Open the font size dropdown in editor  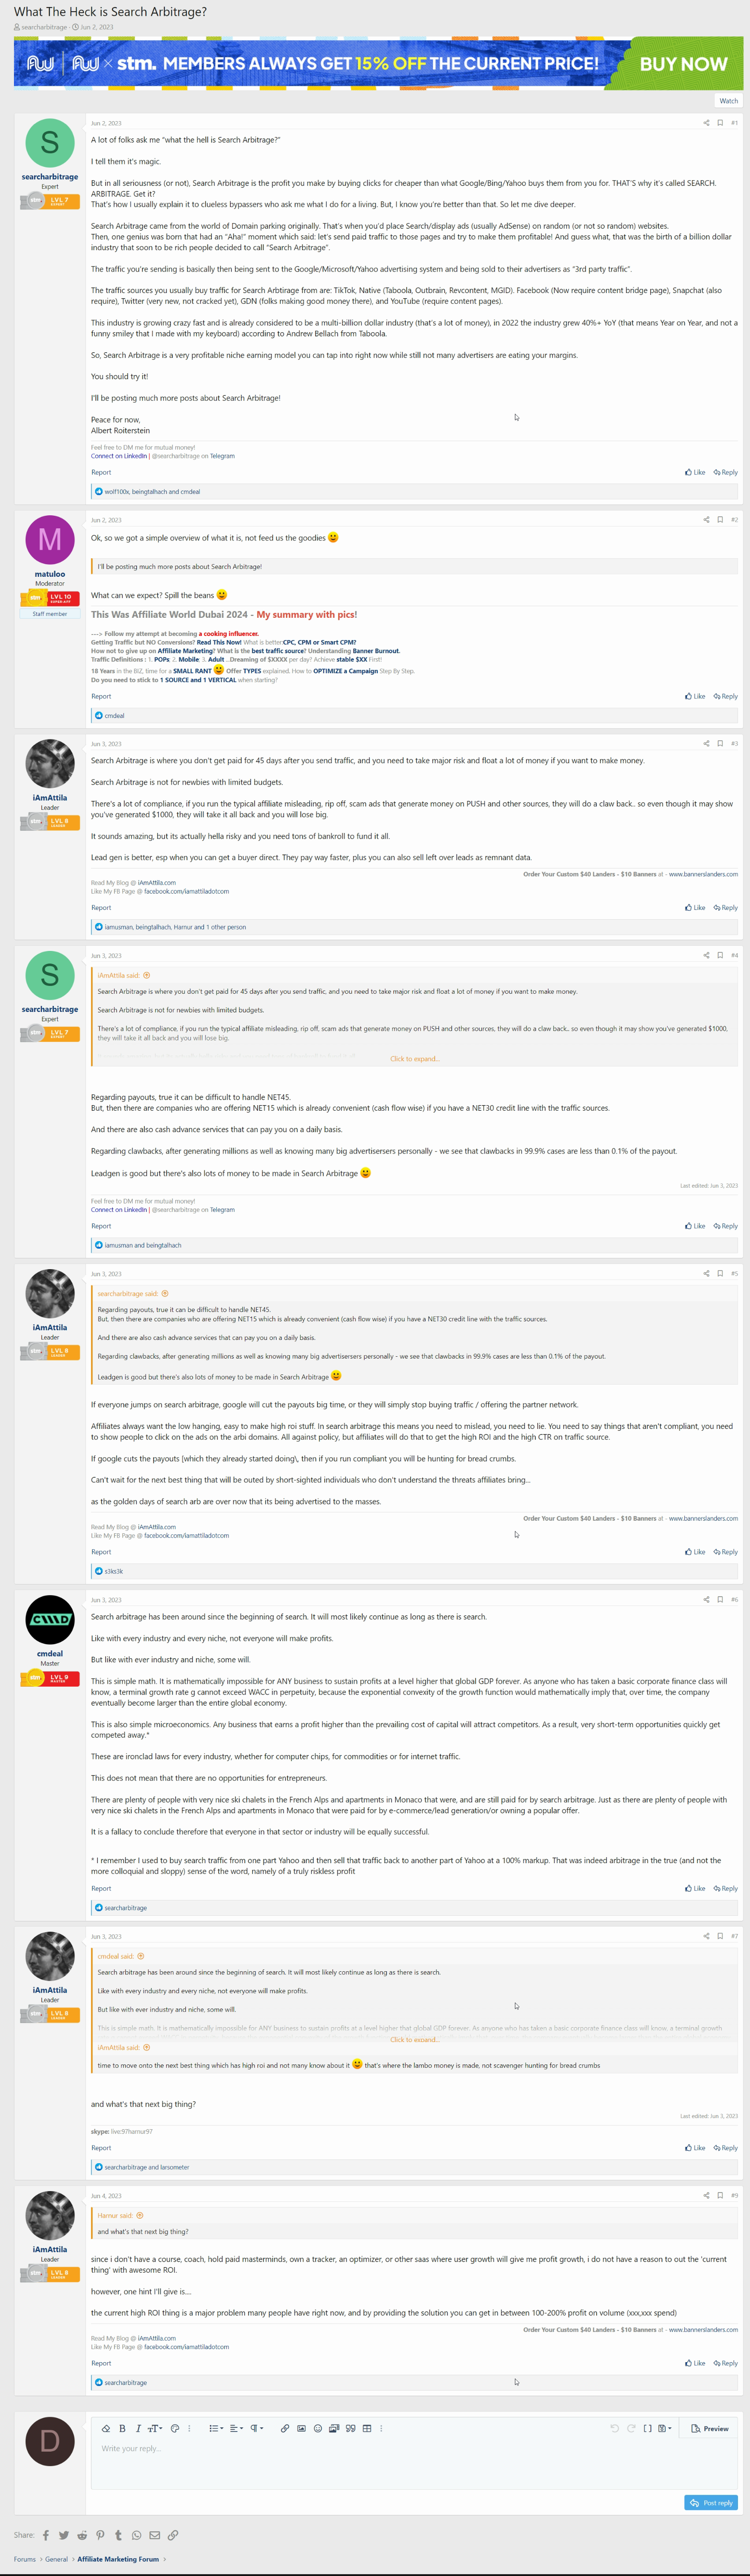[x=155, y=2428]
